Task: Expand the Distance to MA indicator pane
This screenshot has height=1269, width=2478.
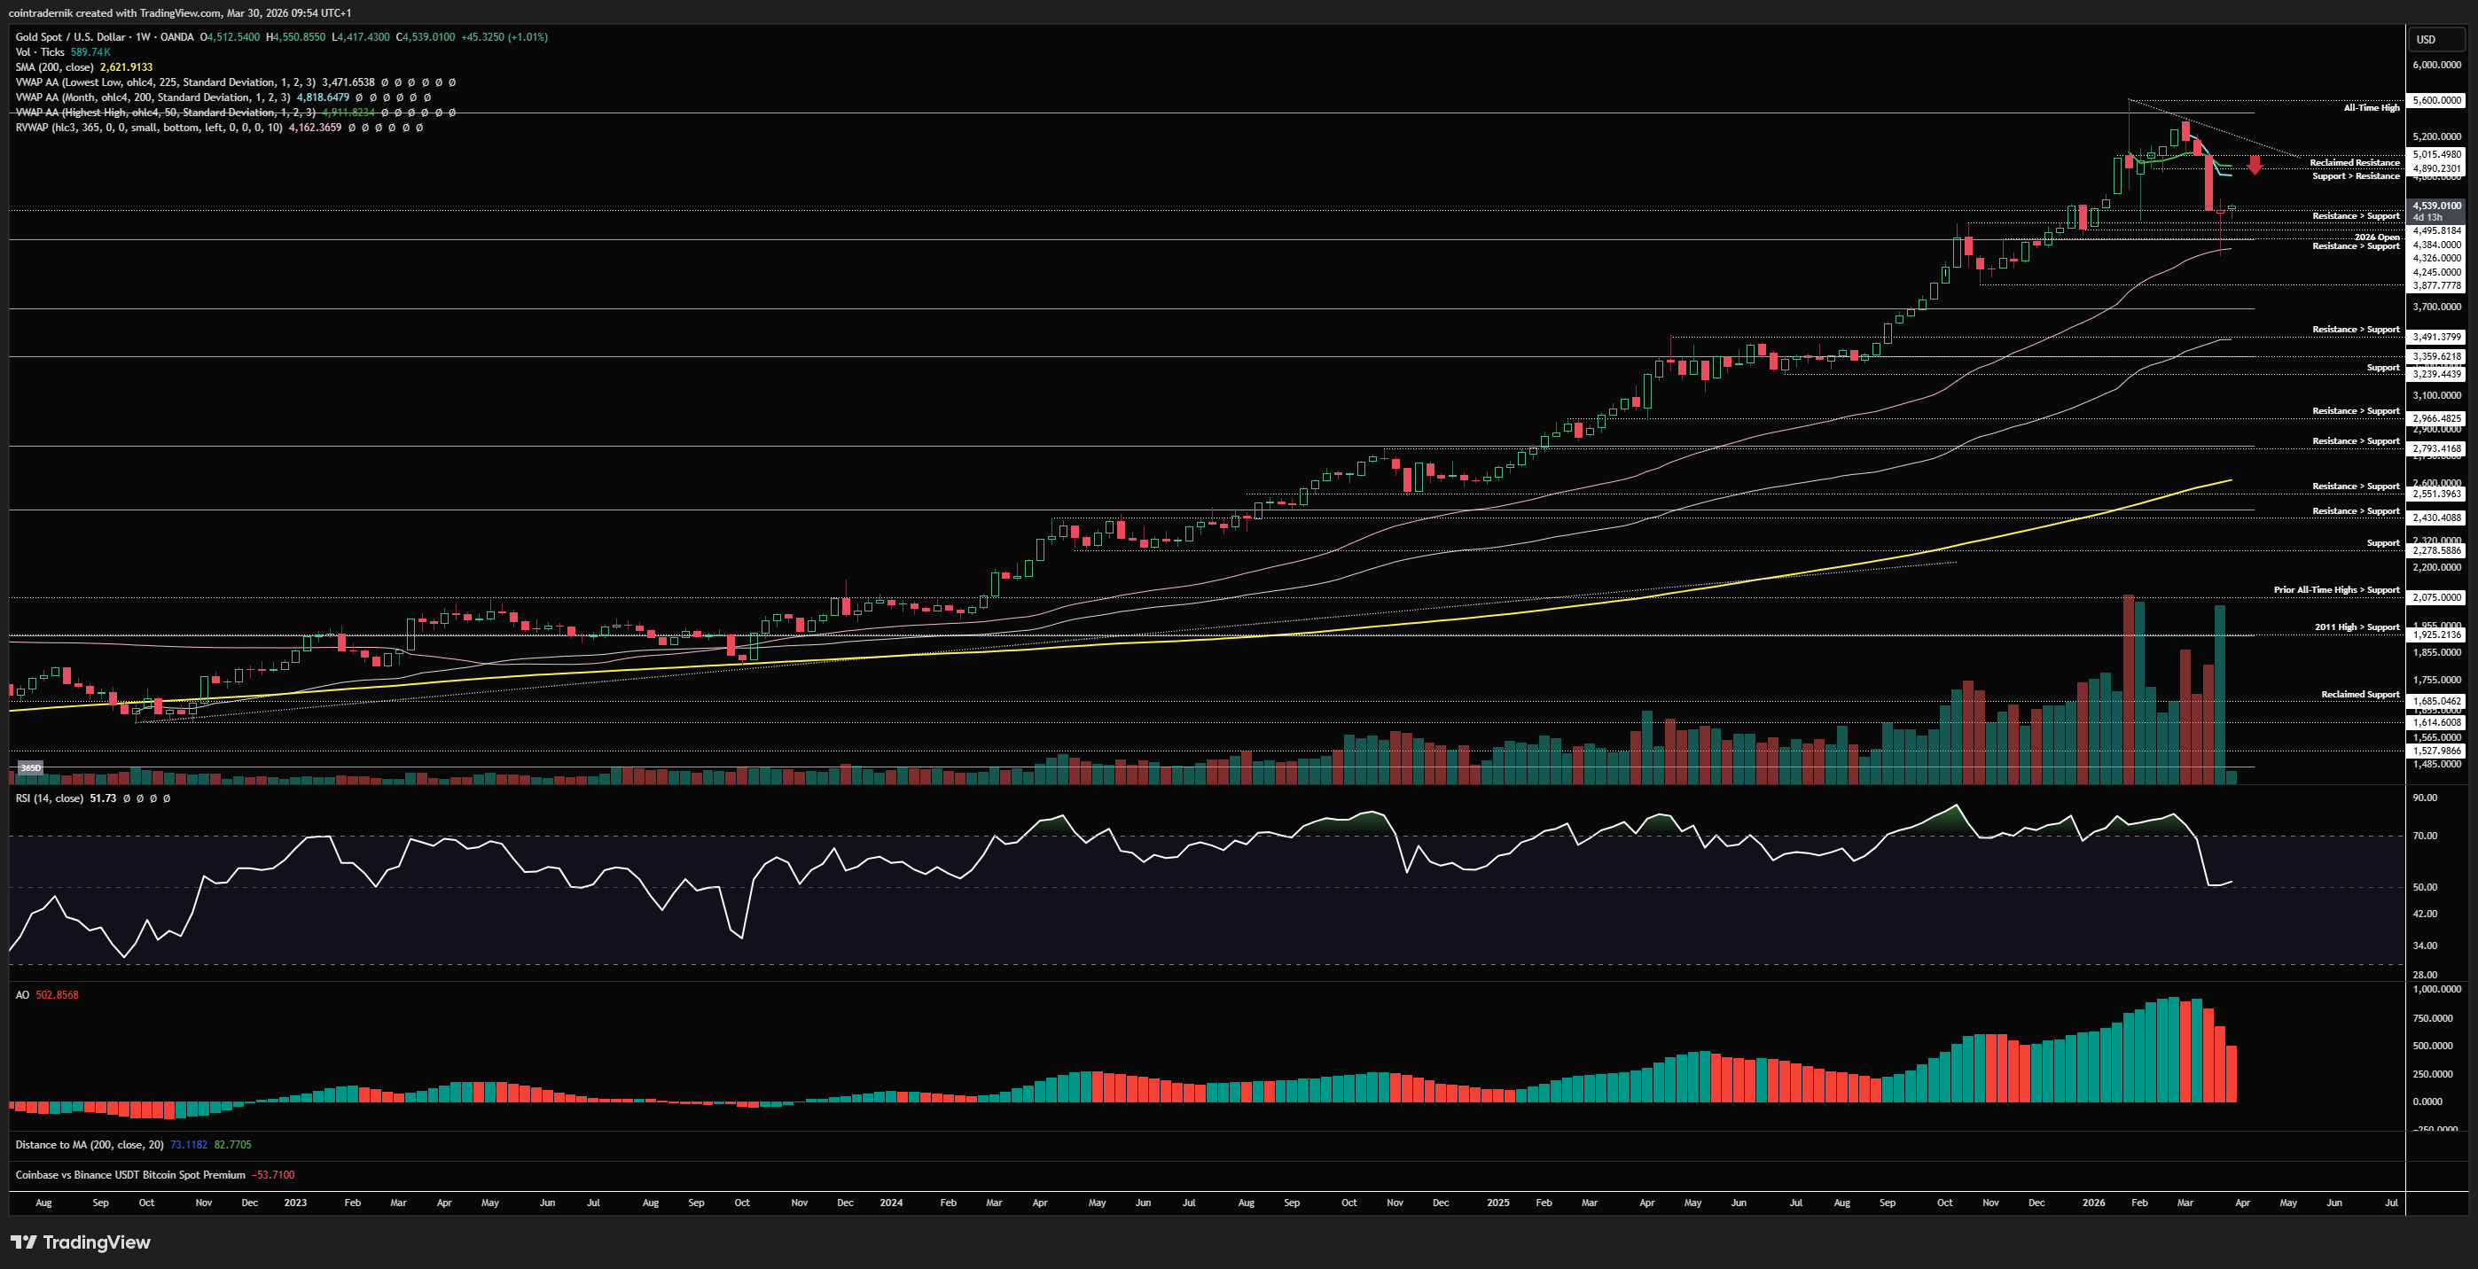Action: point(89,1144)
